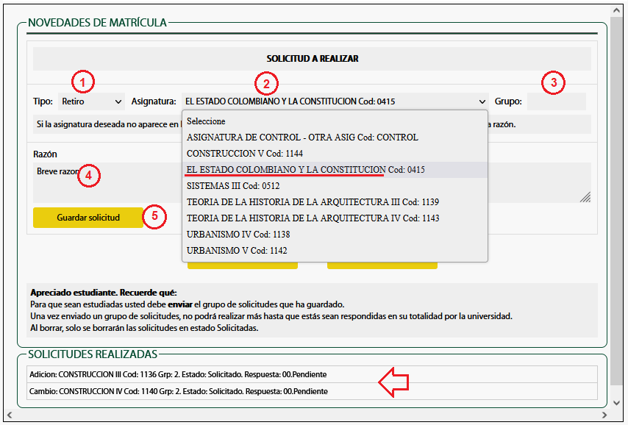Click the SOLICITUDES REALIZADAS section title

(x=93, y=354)
